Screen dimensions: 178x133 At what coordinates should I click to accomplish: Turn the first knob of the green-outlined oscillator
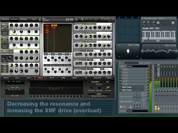click(x=11, y=39)
